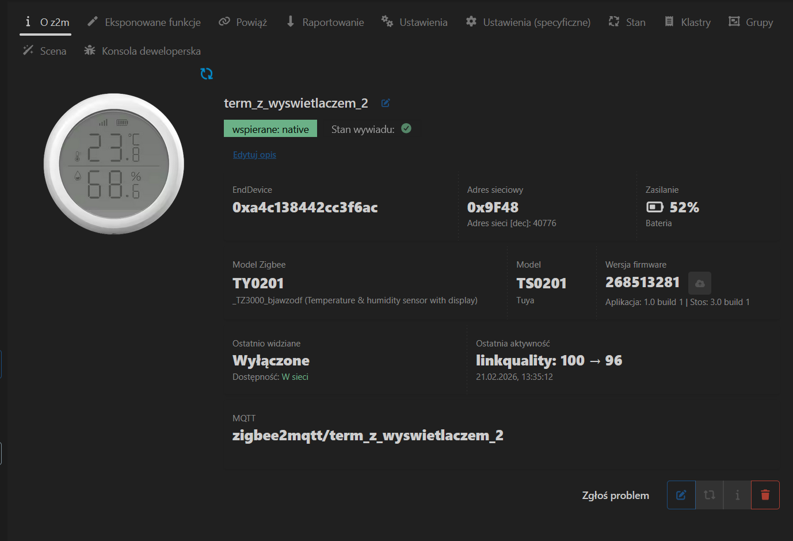This screenshot has height=541, width=793.
Task: Select the Ustawienia tab
Action: (x=414, y=22)
